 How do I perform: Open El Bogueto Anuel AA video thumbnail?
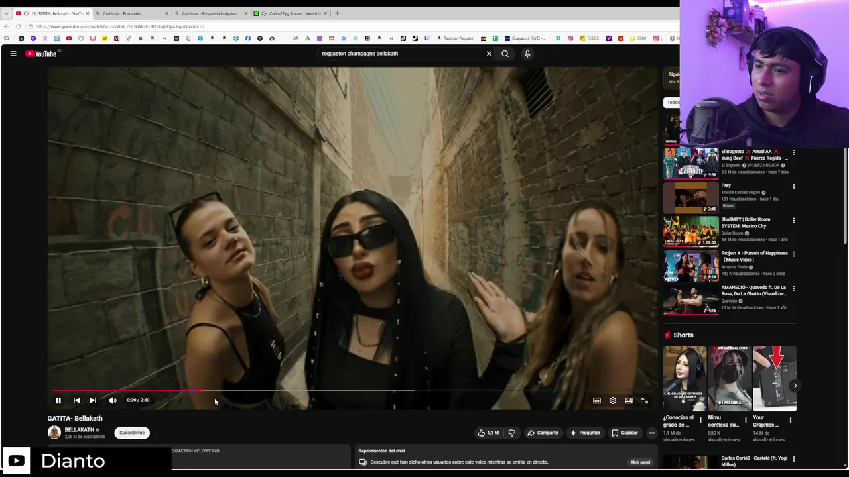(691, 164)
